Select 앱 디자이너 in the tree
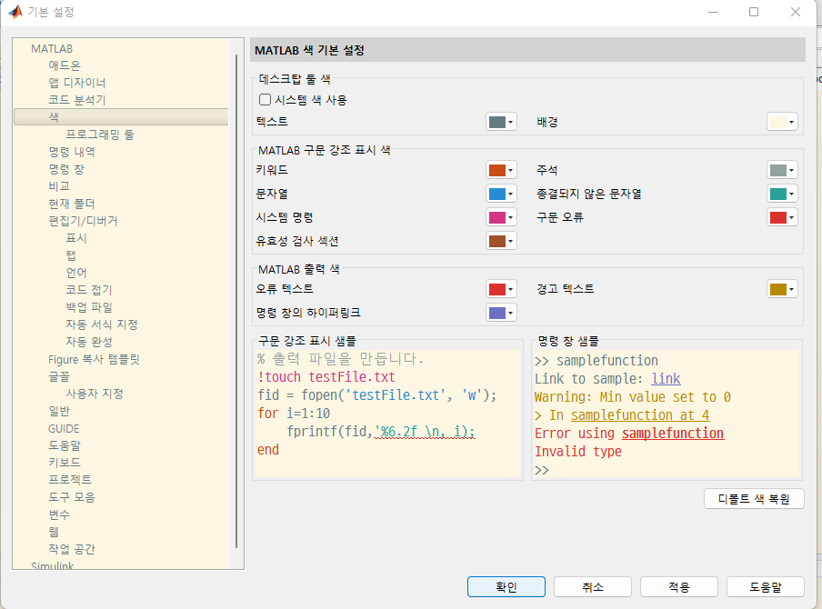The image size is (822, 609). (77, 83)
